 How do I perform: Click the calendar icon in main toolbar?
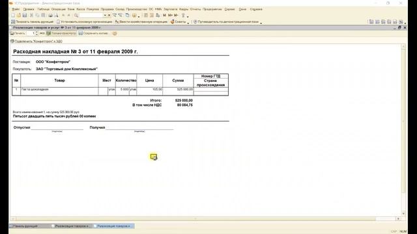point(152,16)
